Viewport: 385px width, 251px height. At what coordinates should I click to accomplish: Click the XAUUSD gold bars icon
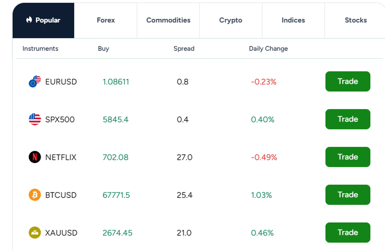[35, 233]
